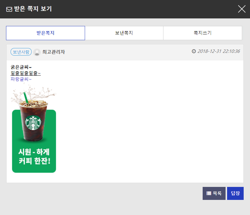250x215 pixels.
Task: Click the sender profile avatar icon
Action: tap(37, 52)
